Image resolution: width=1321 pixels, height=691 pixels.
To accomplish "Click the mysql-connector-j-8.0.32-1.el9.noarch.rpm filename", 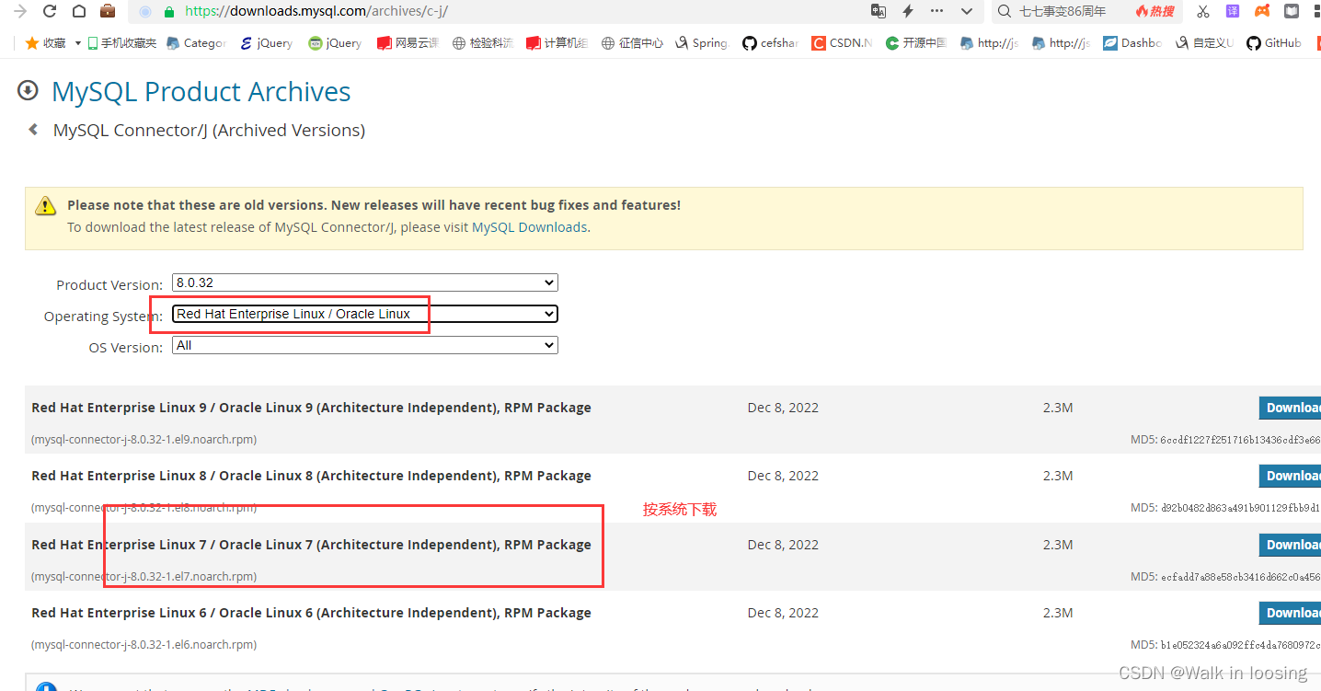I will (144, 439).
